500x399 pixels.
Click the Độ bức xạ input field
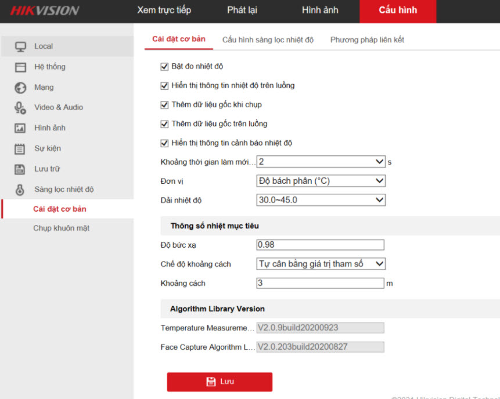(x=320, y=245)
